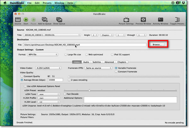Open the Help menu
Viewport: 189px width, 128px height.
click(x=70, y=3)
